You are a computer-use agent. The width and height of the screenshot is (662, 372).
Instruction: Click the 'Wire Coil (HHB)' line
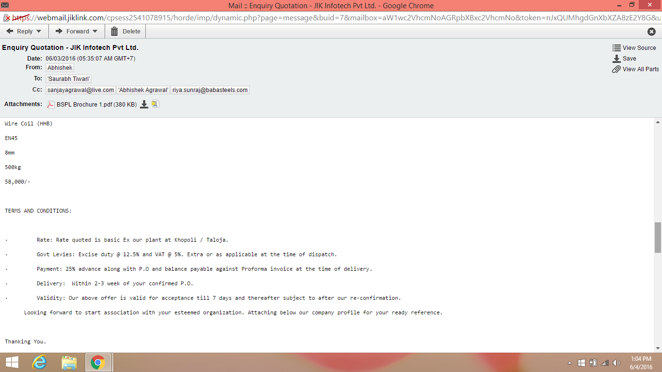(x=29, y=124)
